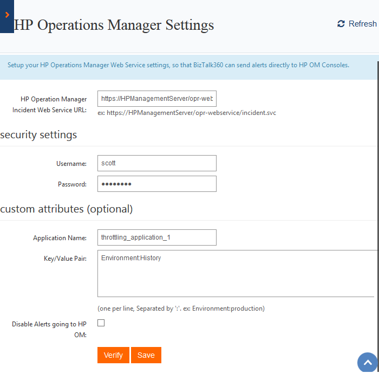This screenshot has height=373, width=379.
Task: Verify the HP OM settings
Action: [x=113, y=355]
